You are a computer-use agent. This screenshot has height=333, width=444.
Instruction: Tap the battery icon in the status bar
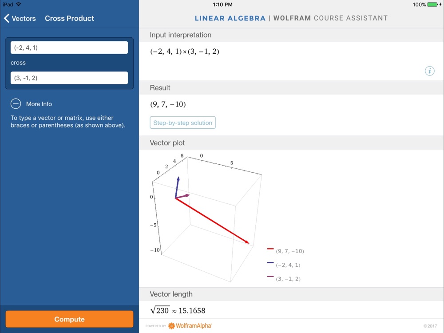coord(432,4)
